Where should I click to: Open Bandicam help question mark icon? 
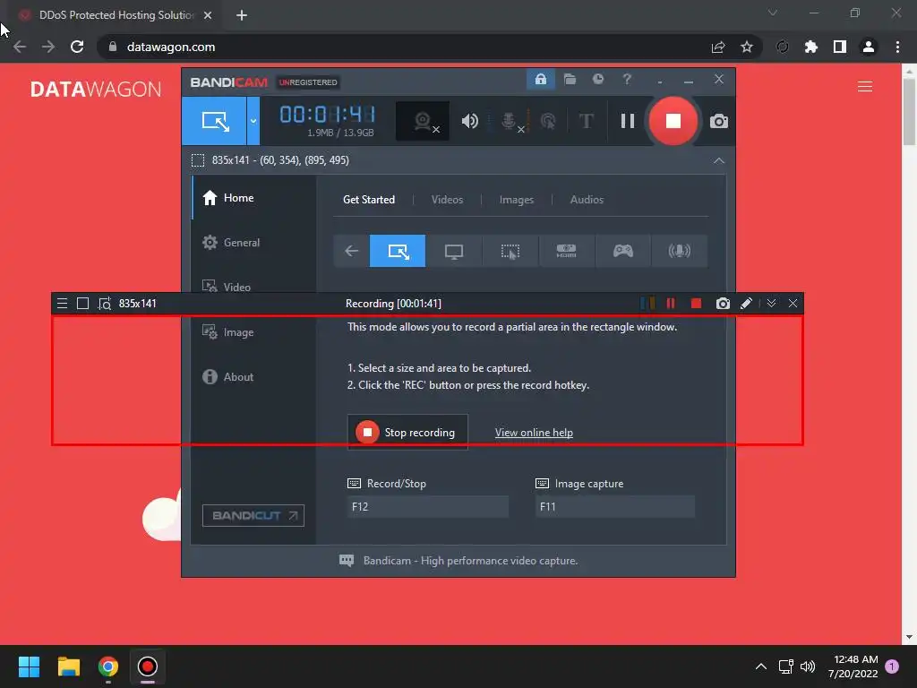click(626, 79)
